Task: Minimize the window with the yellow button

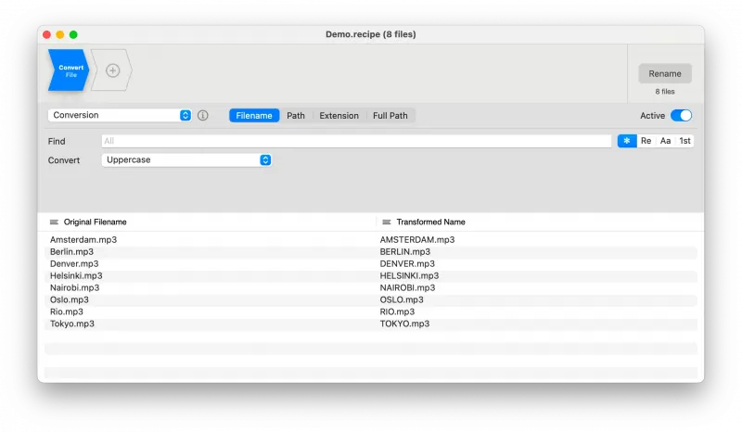Action: point(60,34)
